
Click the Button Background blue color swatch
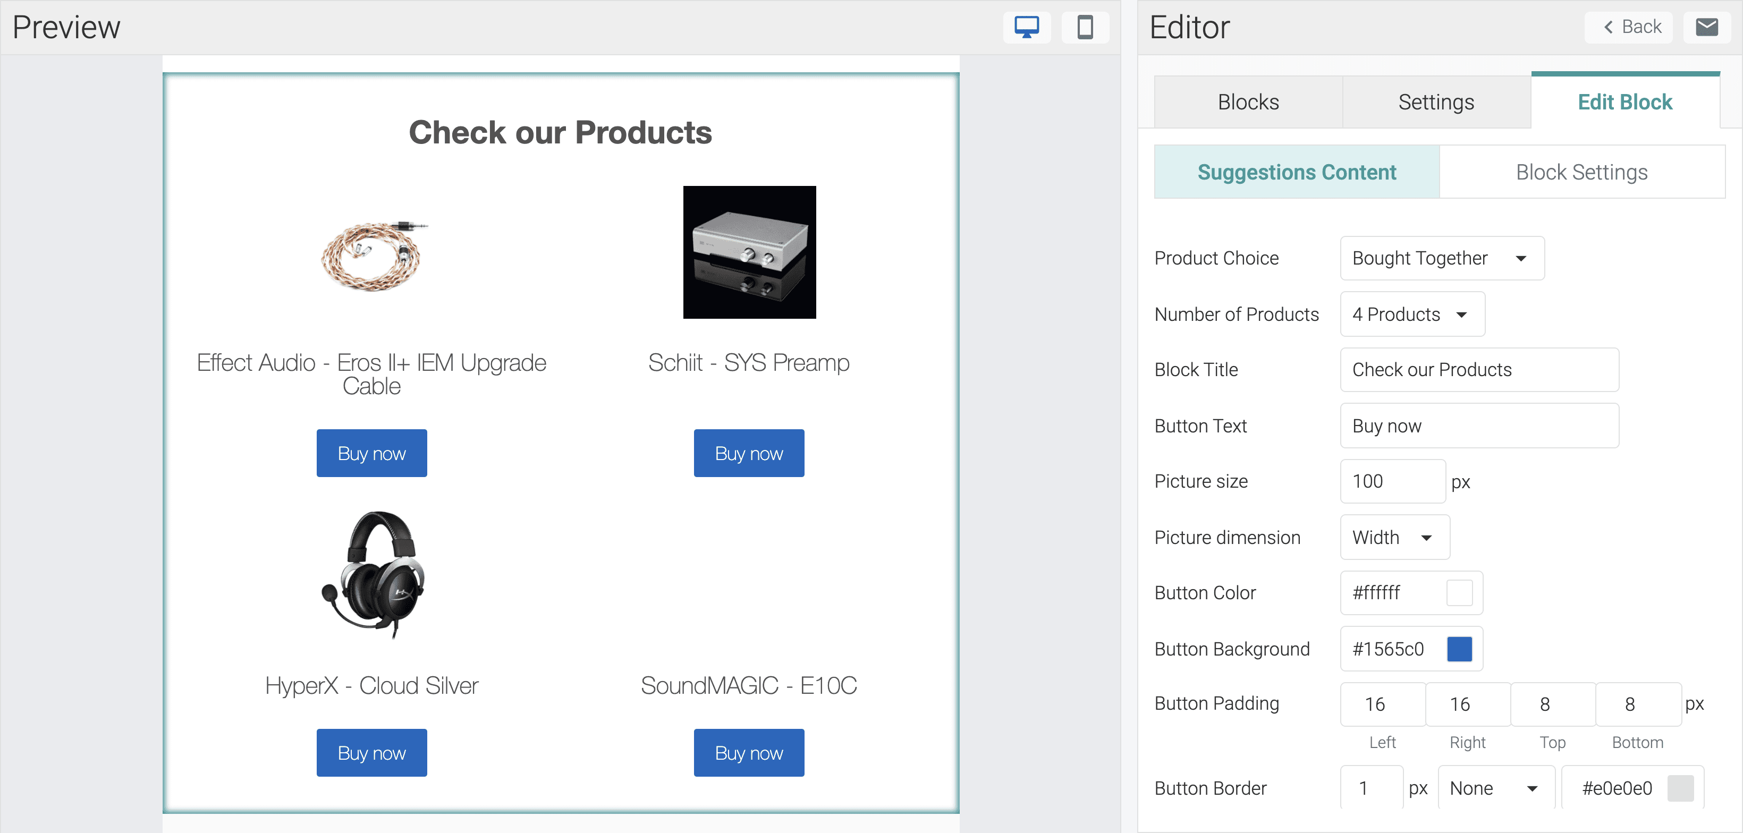point(1459,649)
